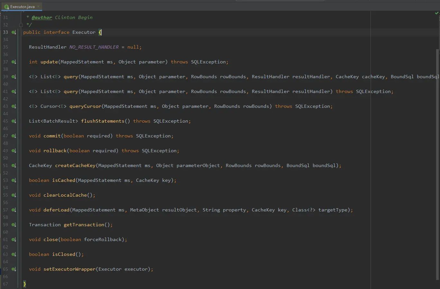Close the Executor.java tab
The width and height of the screenshot is (440, 289).
[x=39, y=6]
